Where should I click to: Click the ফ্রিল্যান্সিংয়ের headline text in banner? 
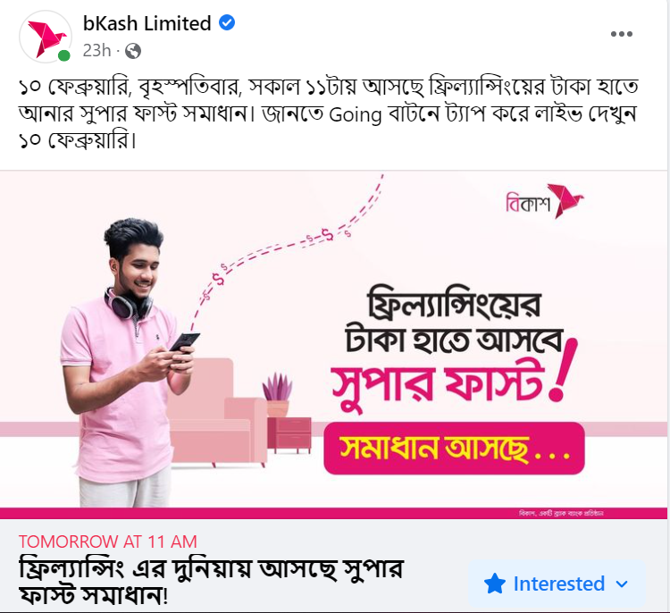click(455, 304)
